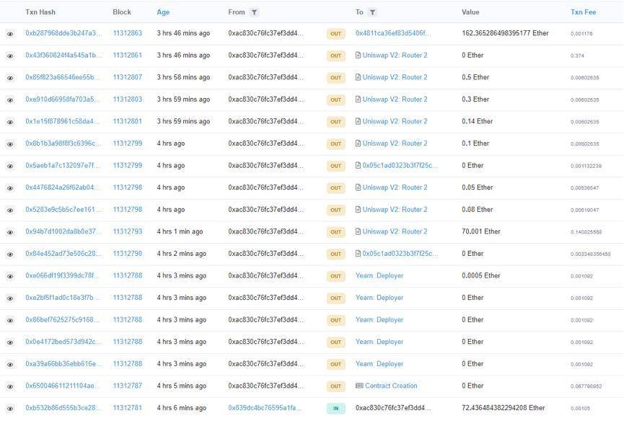Preview transaction 0xe910d66958fa703a5 via eye icon
The image size is (624, 421).
(10, 100)
